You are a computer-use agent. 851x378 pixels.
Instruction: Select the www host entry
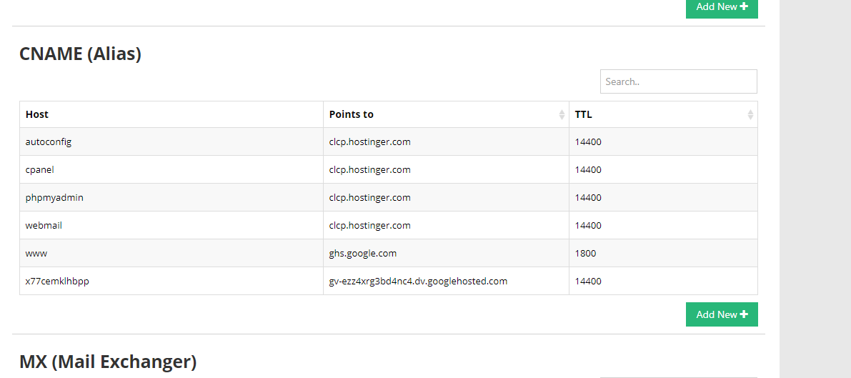coord(36,253)
